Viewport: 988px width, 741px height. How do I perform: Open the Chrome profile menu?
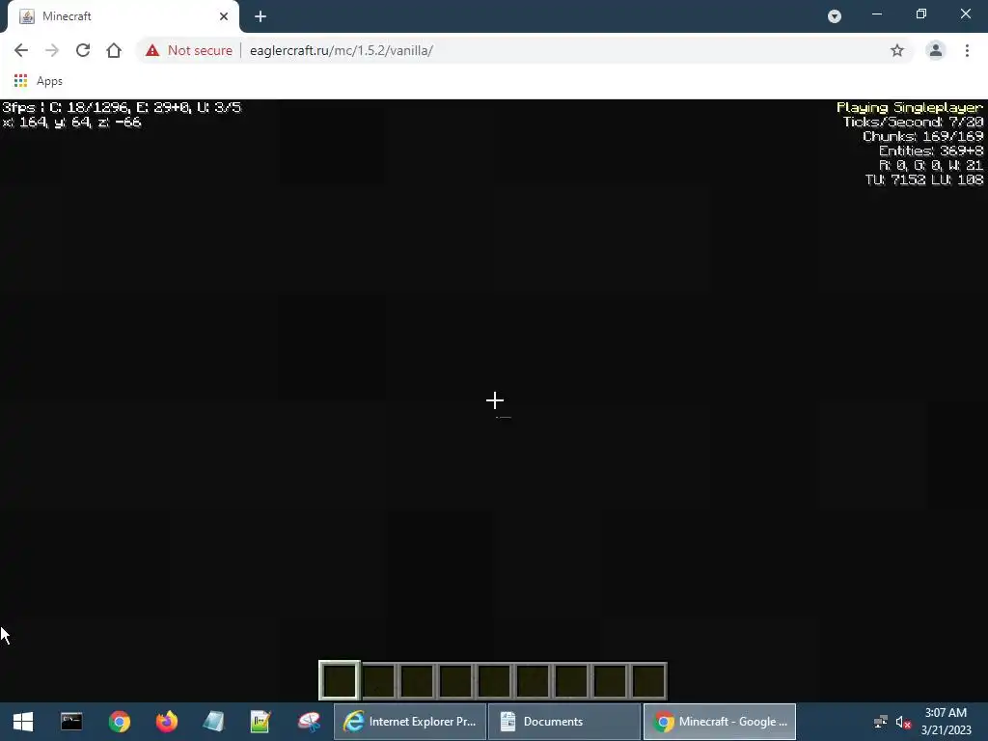click(x=935, y=50)
